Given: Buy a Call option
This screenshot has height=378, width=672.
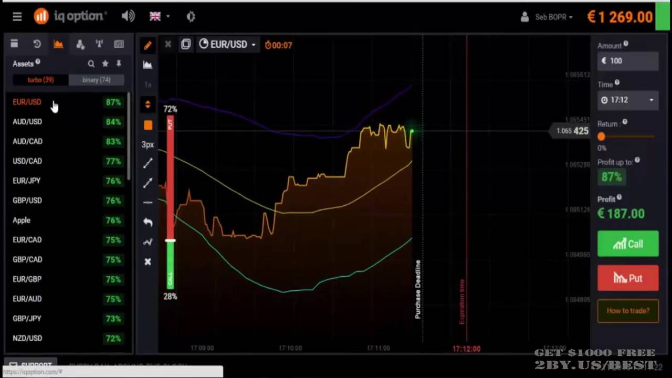Looking at the screenshot, I should point(628,244).
